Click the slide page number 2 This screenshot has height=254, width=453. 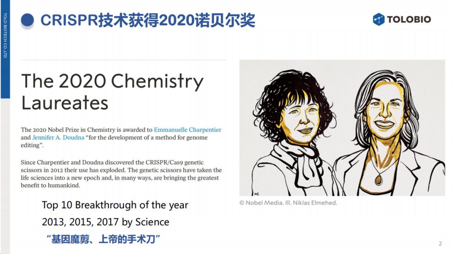point(440,244)
